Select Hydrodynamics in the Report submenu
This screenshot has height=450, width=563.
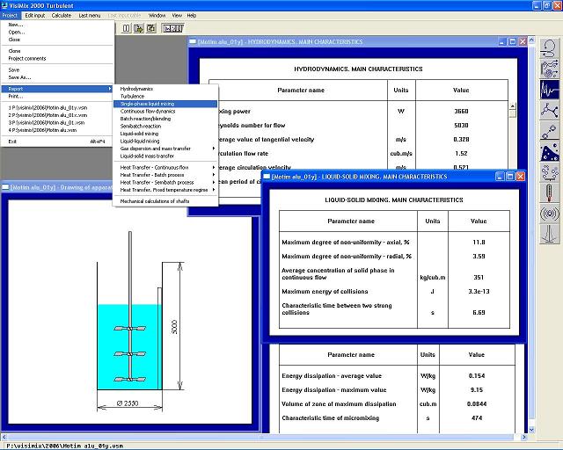(165, 89)
